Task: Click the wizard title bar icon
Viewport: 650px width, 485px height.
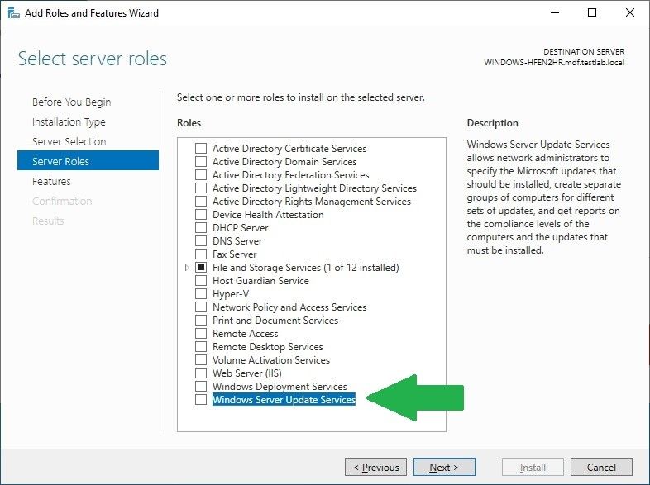Action: (x=13, y=13)
